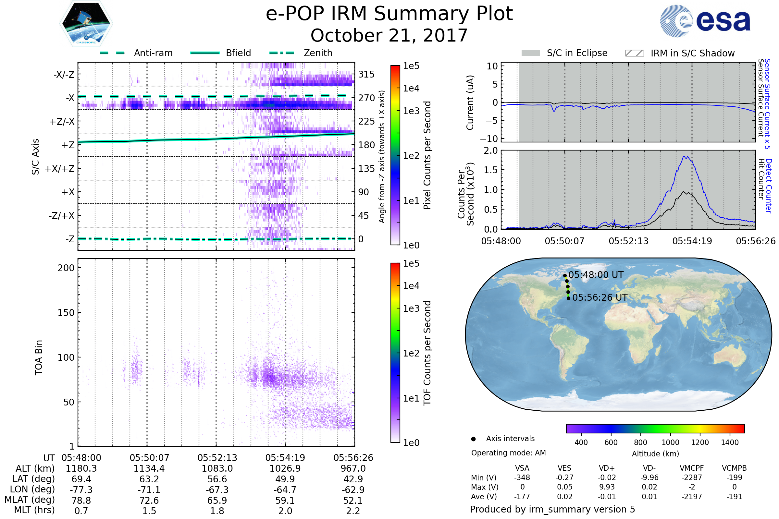Click the Pixel Counts per Second colorbar
The width and height of the screenshot is (779, 519).
click(395, 155)
